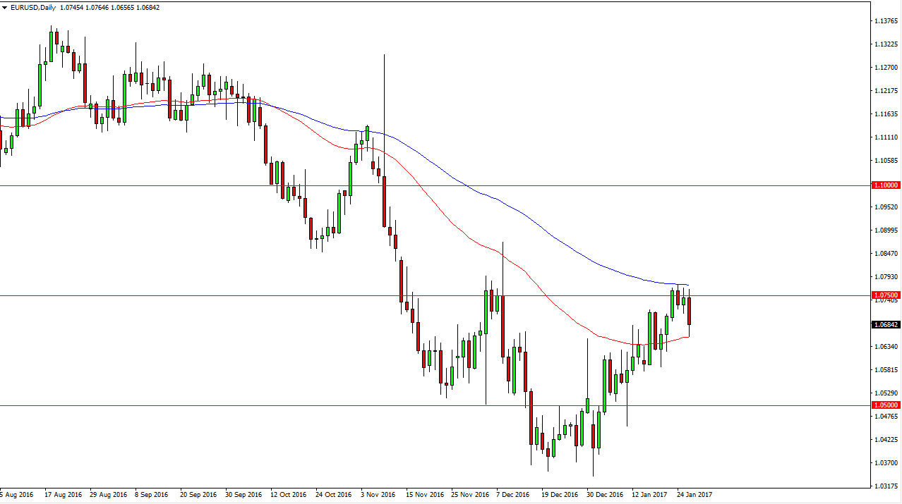This screenshot has width=902, height=504.
Task: Select the red 1.10000 price level label
Action: click(x=886, y=185)
